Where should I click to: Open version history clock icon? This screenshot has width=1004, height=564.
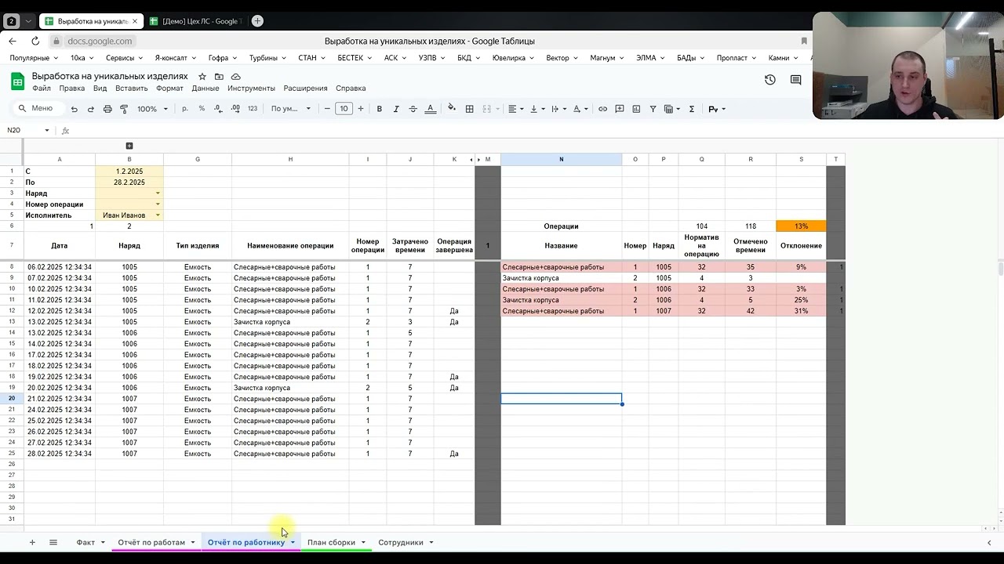pos(770,80)
